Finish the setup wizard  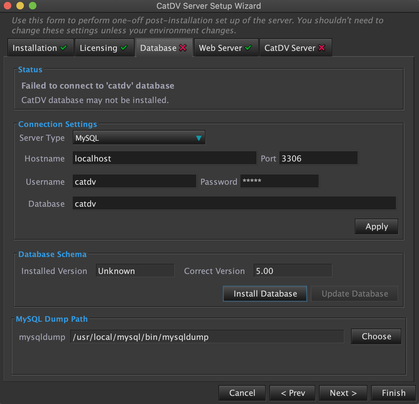[393, 393]
